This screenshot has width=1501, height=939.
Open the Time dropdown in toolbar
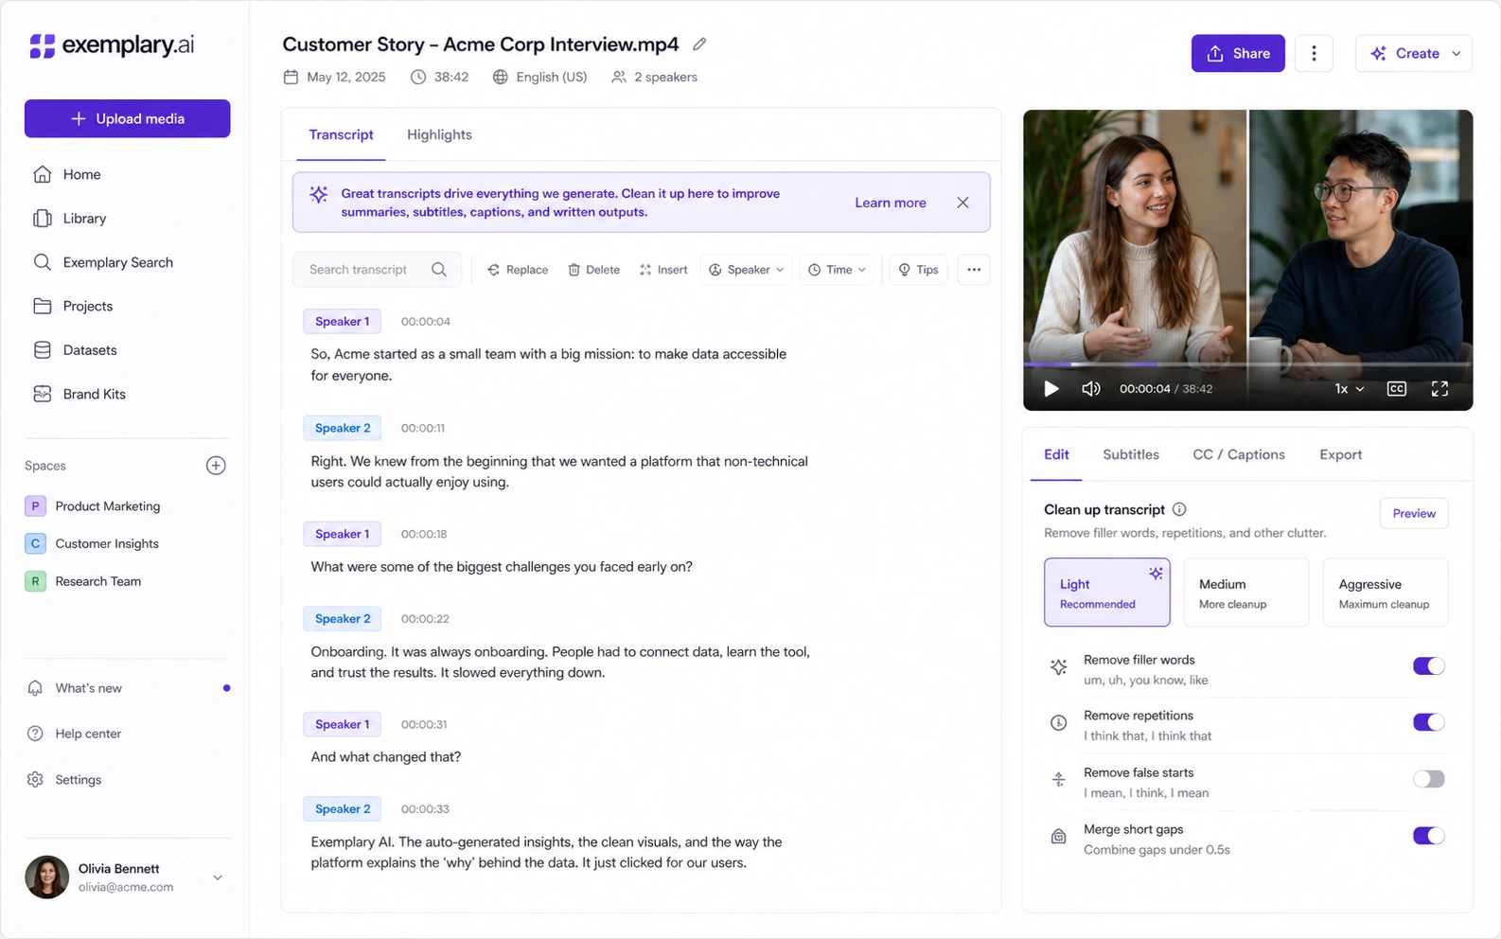point(838,270)
